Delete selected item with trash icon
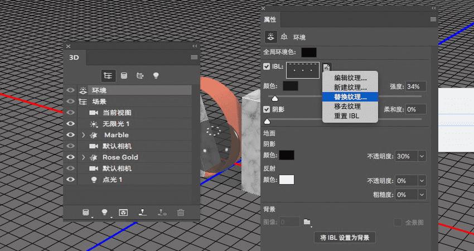 pyautogui.click(x=181, y=213)
